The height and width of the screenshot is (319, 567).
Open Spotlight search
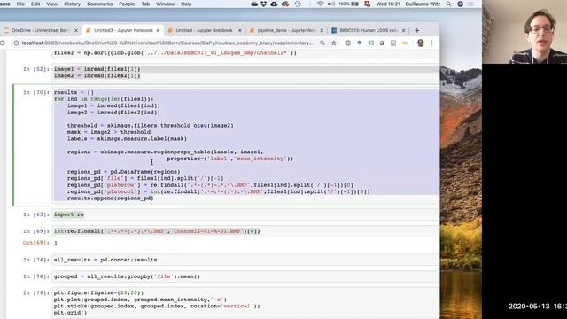[x=448, y=4]
